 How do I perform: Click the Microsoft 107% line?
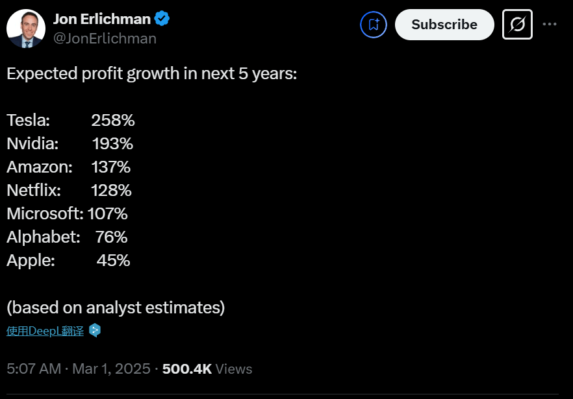click(67, 213)
